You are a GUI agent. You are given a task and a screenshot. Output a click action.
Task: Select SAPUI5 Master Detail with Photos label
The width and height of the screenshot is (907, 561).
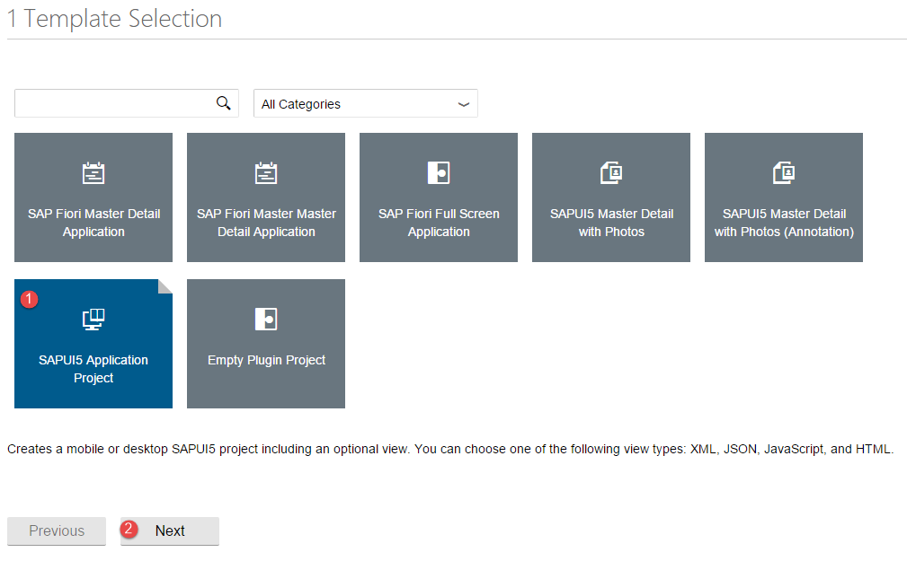pos(611,223)
